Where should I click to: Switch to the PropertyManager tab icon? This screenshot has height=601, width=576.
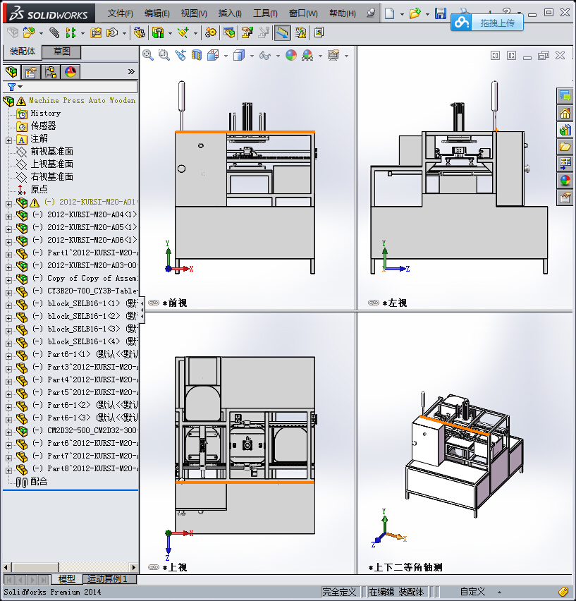(x=31, y=72)
